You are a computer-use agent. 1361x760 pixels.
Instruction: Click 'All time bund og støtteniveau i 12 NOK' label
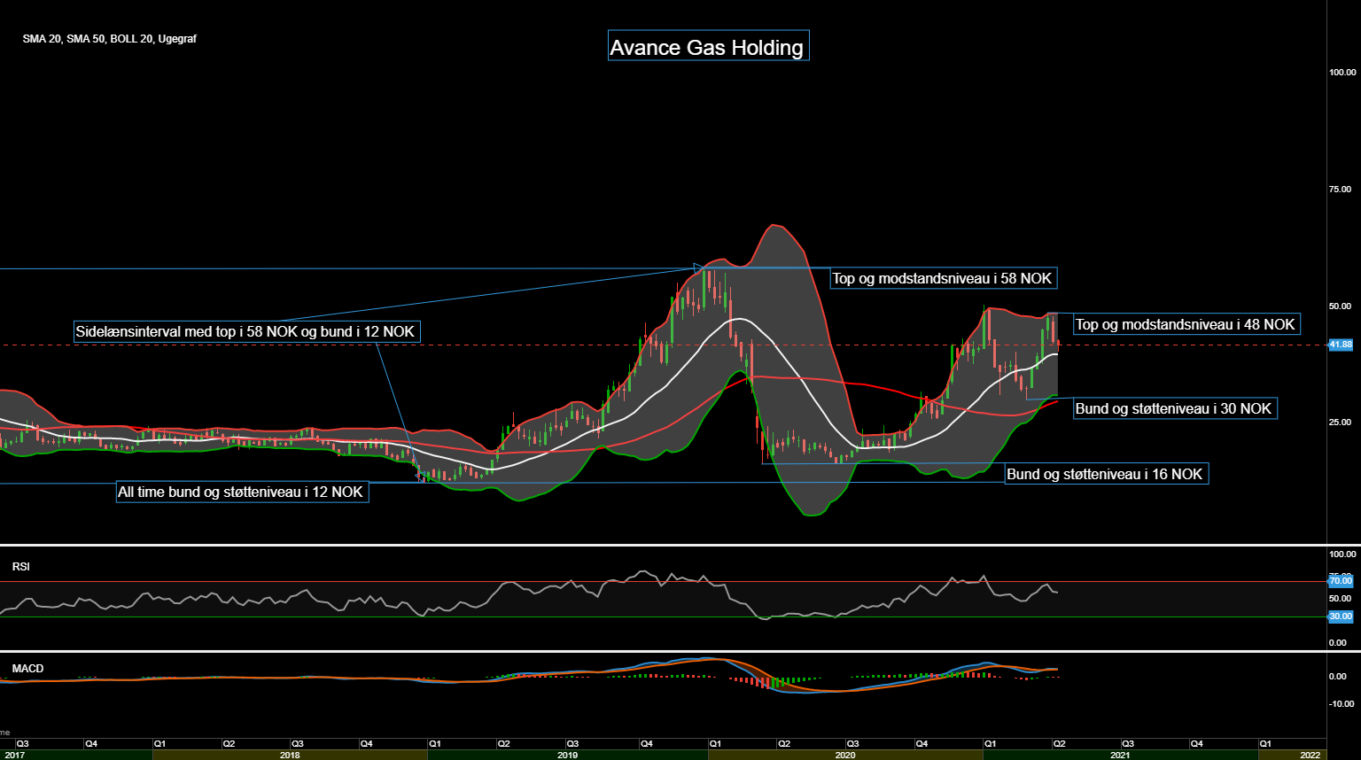click(x=241, y=492)
